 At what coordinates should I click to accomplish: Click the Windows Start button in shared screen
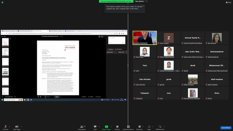[2, 100]
